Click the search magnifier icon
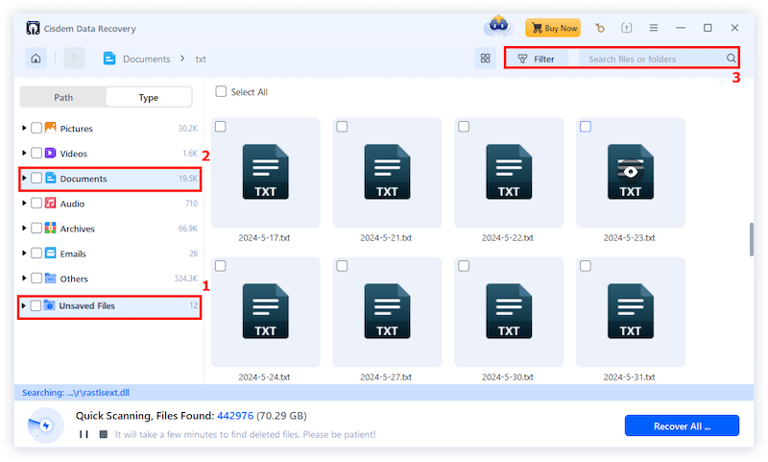This screenshot has width=768, height=462. click(731, 59)
